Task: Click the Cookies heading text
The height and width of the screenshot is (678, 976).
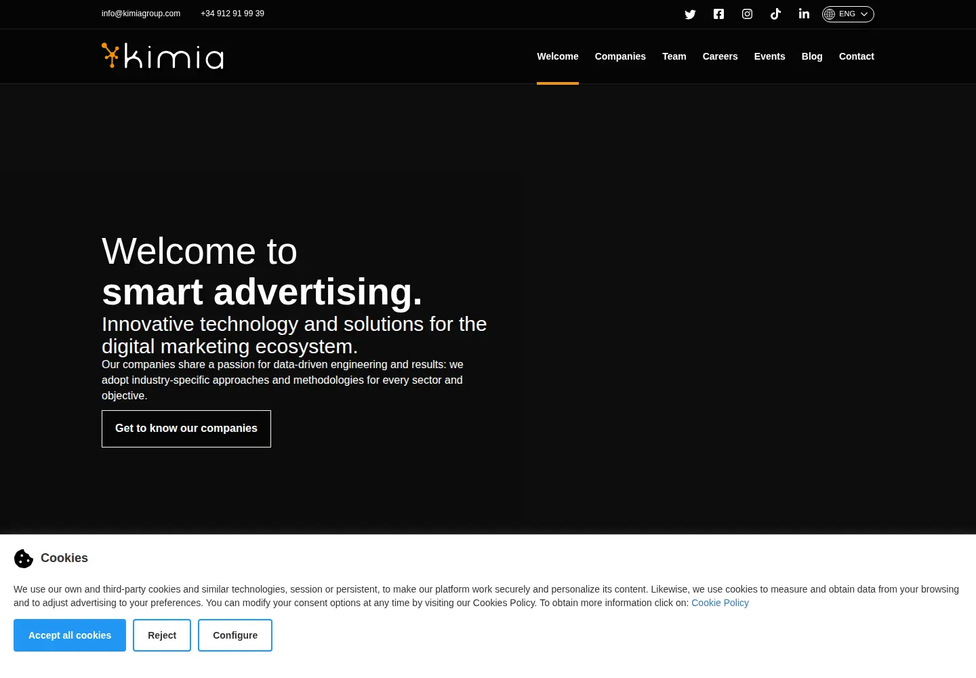Action: point(64,558)
